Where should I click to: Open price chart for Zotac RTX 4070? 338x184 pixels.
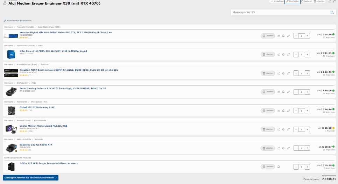tap(279, 92)
